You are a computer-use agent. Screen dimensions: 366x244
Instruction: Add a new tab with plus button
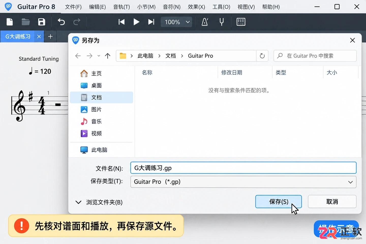click(50, 37)
